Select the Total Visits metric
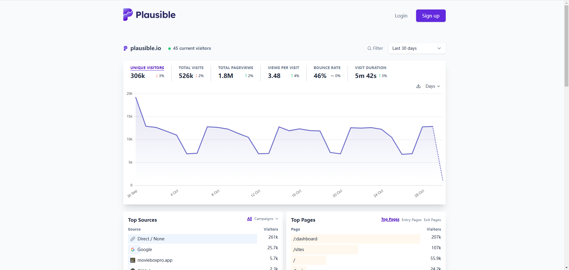This screenshot has height=270, width=569. pyautogui.click(x=191, y=72)
